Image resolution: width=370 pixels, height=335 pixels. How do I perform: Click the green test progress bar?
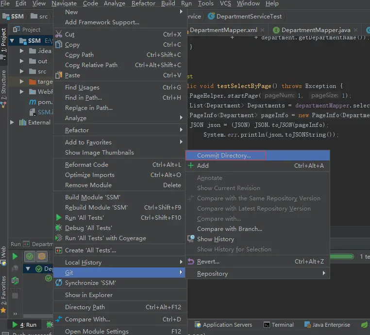click(x=342, y=256)
